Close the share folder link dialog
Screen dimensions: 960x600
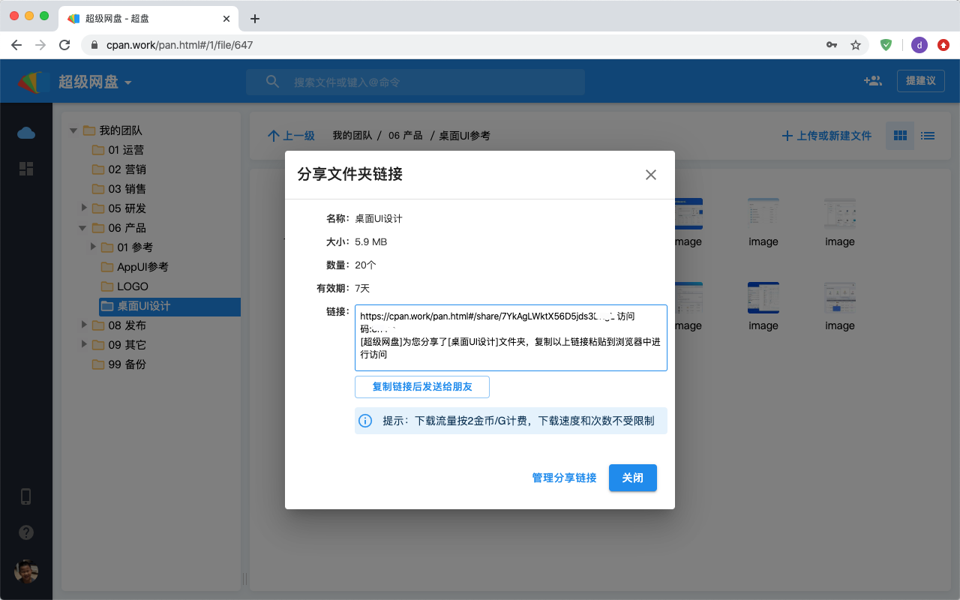650,175
